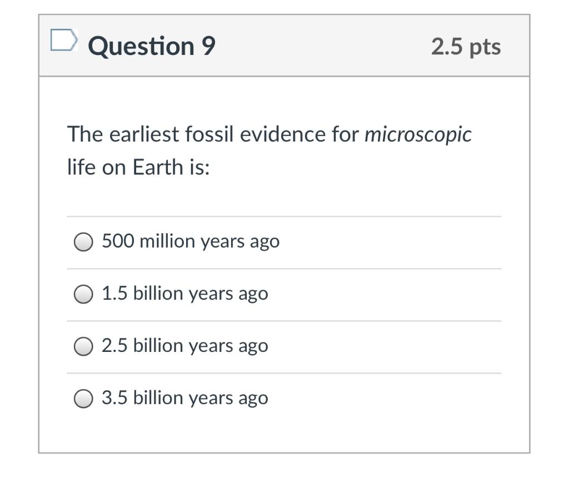Click the "Question 9" heading
The height and width of the screenshot is (494, 569).
(151, 46)
